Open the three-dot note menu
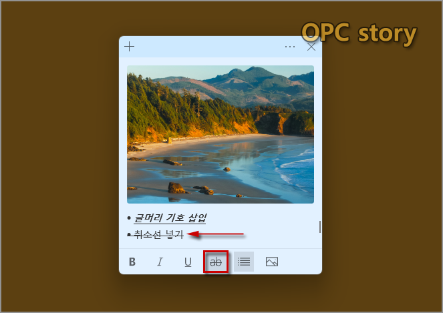This screenshot has width=443, height=313. [x=290, y=47]
